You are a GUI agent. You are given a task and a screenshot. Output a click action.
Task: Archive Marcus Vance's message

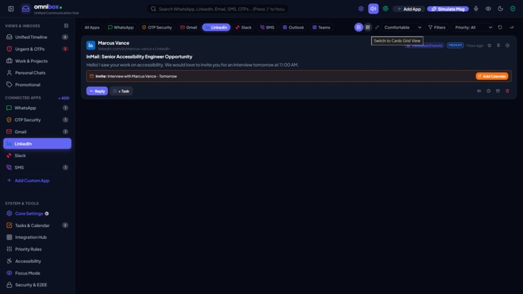click(498, 91)
